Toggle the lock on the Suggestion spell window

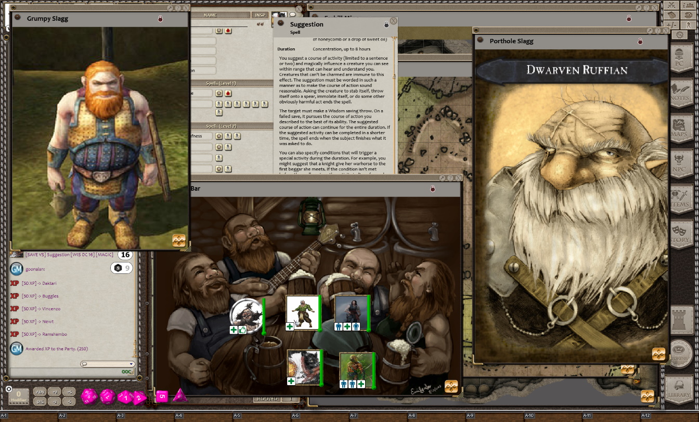point(386,24)
